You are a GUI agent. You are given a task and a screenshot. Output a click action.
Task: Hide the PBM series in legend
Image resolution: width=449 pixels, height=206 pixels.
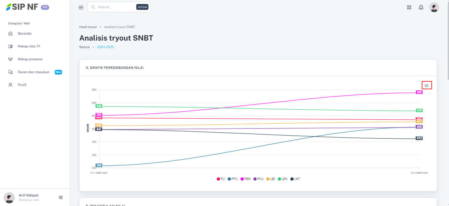[245, 179]
